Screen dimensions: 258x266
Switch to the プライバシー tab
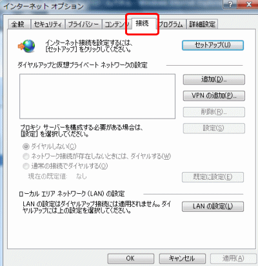coord(83,24)
